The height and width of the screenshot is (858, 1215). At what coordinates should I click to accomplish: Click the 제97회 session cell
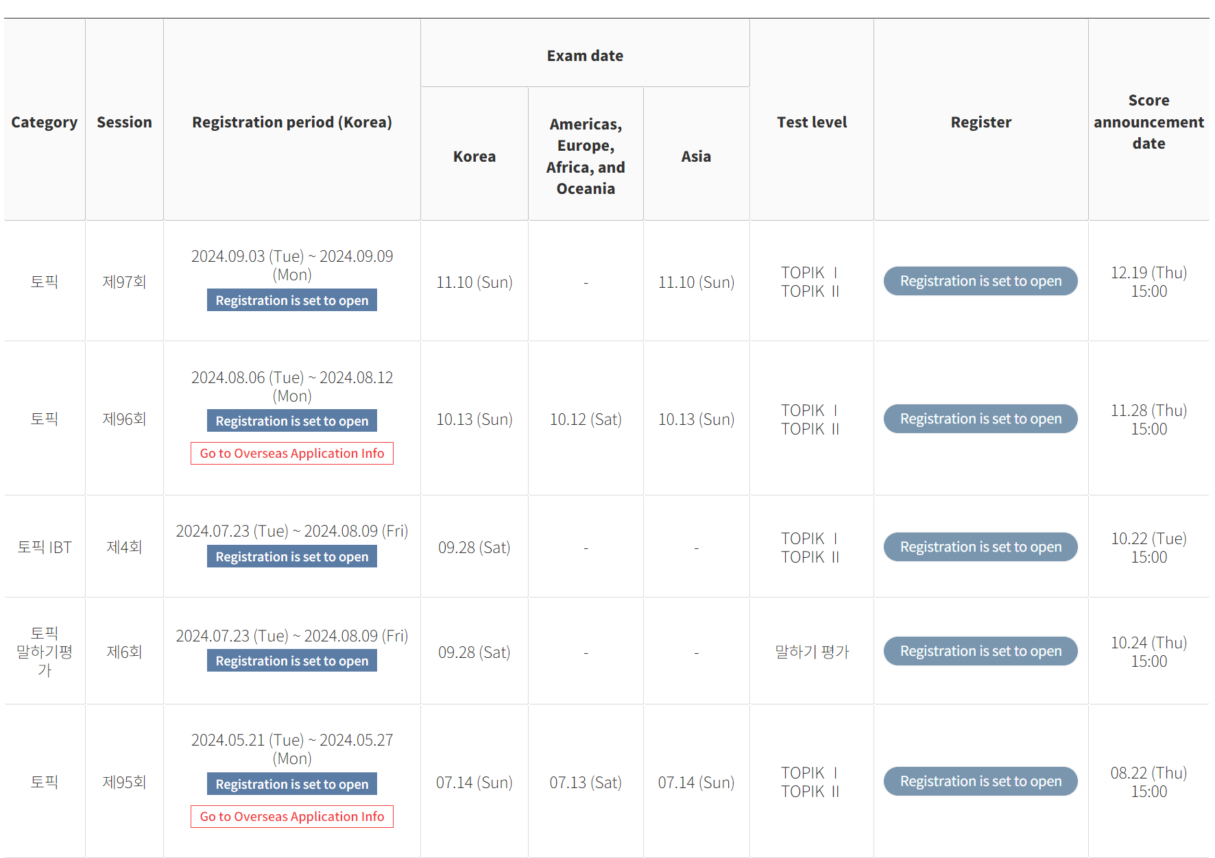124,282
